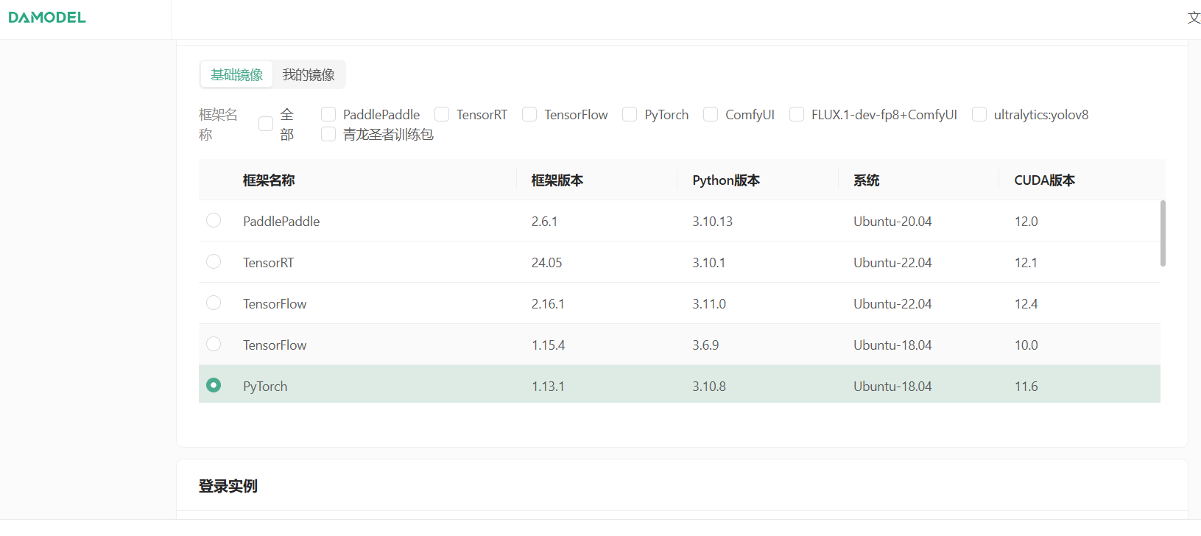This screenshot has width=1201, height=536.
Task: Click framework version 2.16.1
Action: point(548,304)
